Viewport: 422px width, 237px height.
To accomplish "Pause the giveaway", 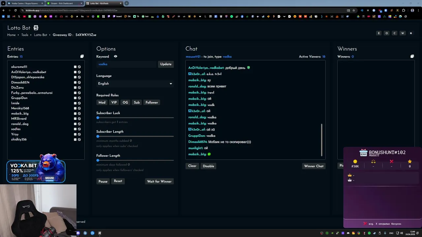I will (103, 181).
